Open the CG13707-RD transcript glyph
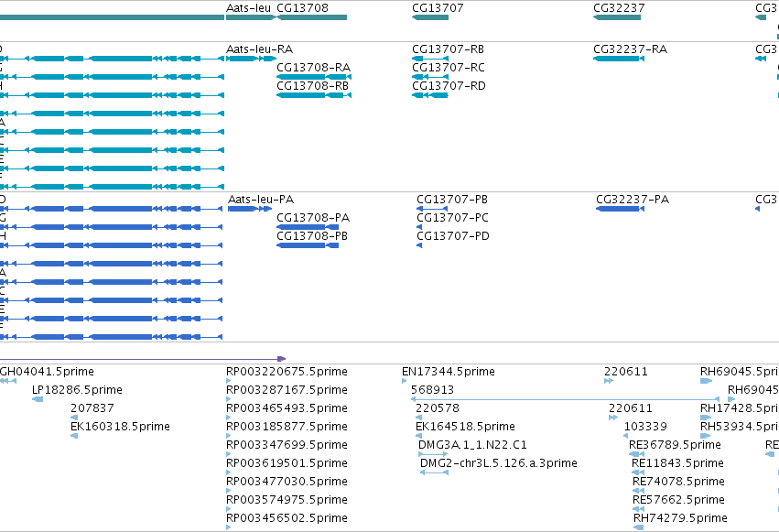779x532 pixels. tap(430, 95)
